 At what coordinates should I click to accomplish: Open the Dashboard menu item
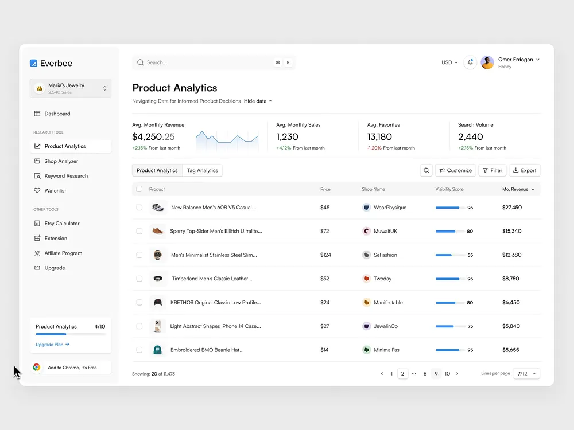[56, 114]
